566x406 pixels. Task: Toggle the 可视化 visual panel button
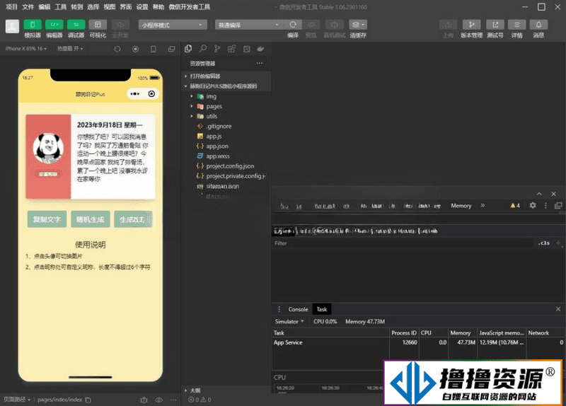tap(98, 25)
